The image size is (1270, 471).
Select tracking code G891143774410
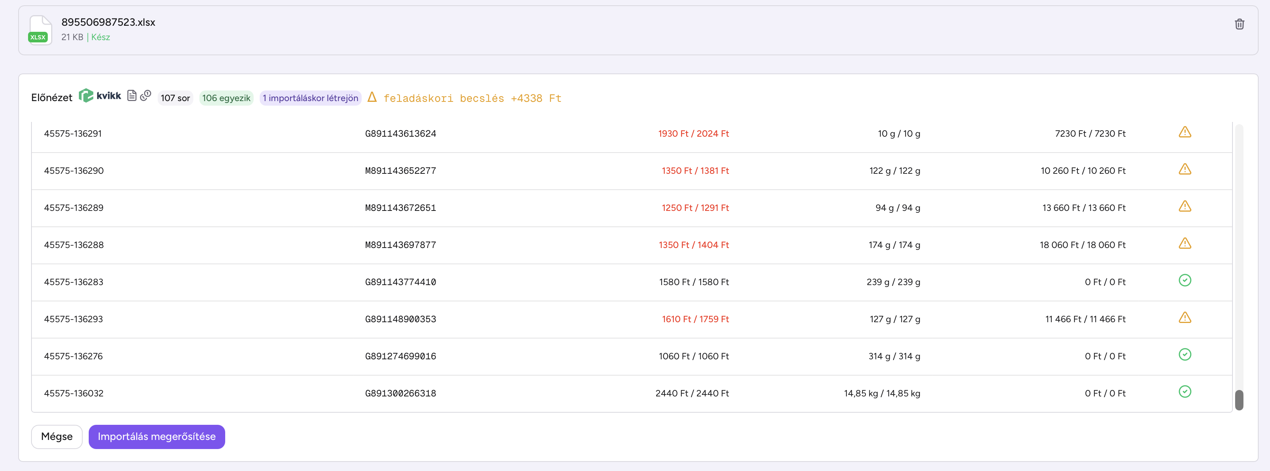pyautogui.click(x=400, y=282)
